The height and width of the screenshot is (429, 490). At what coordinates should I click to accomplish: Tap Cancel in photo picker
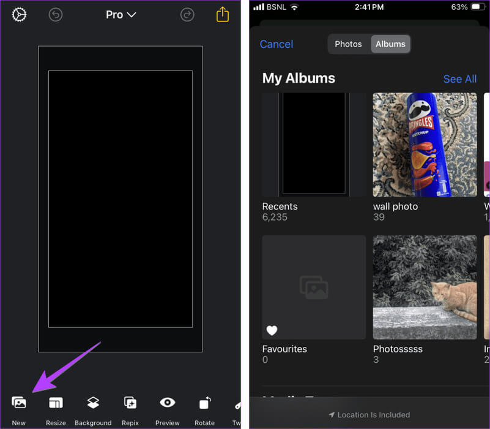[277, 44]
